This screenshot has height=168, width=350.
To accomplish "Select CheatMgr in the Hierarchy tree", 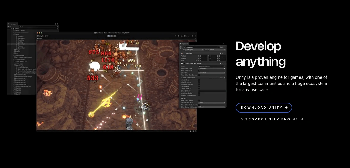I will pos(21,44).
